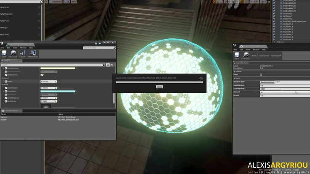Viewport: 310px width, 174px height.
Task: Click search icon in Modes panel search
Action: coord(41,2)
